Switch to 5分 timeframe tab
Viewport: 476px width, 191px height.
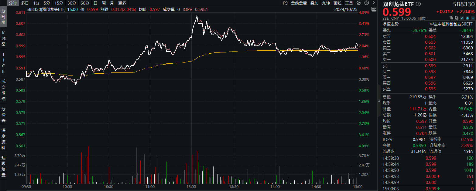click(47, 3)
